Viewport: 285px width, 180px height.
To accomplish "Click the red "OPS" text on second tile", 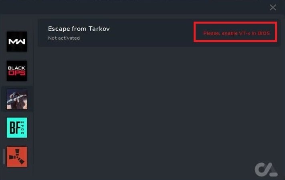I will point(17,73).
